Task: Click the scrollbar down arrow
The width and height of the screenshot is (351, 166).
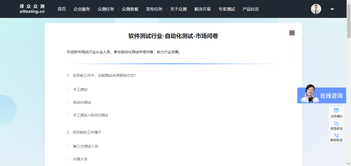Action: tap(349, 164)
